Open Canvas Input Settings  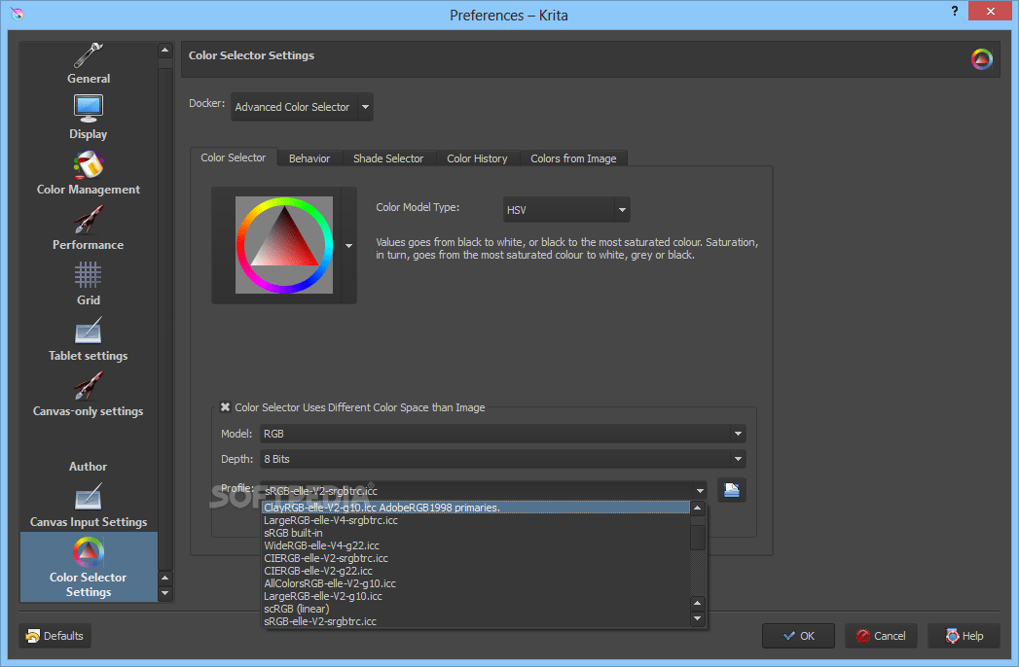coord(88,504)
